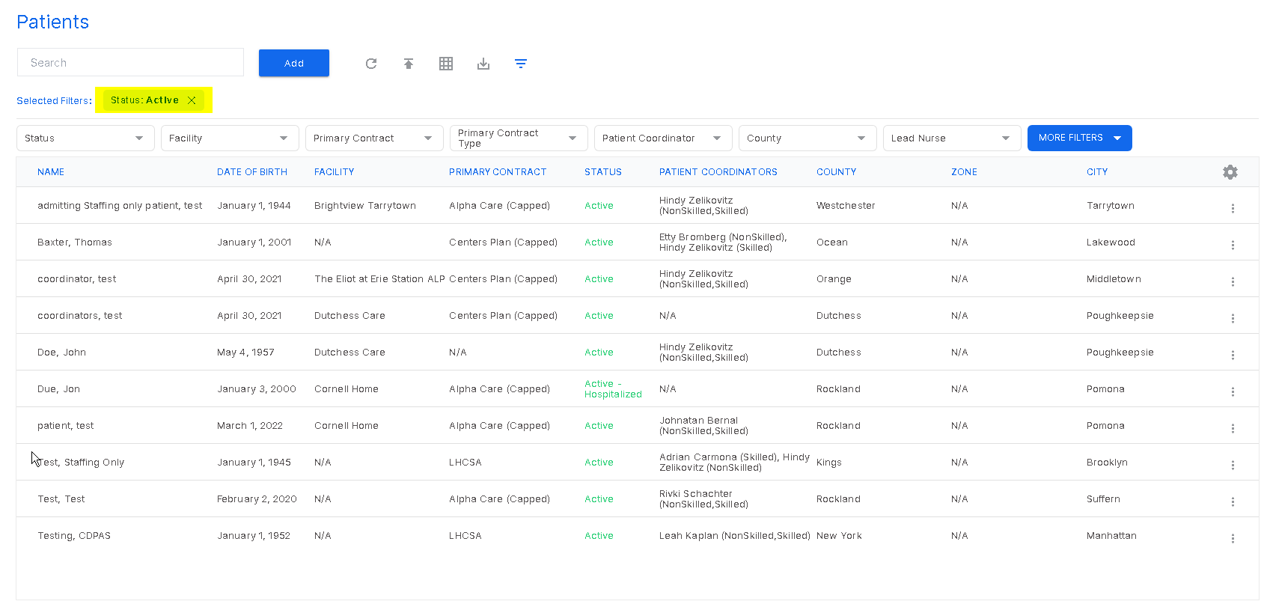Open row menu for Doe, John
Image resolution: width=1267 pixels, height=616 pixels.
click(x=1233, y=355)
